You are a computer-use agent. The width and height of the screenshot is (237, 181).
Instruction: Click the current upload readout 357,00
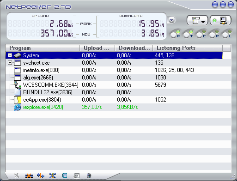click(x=57, y=33)
